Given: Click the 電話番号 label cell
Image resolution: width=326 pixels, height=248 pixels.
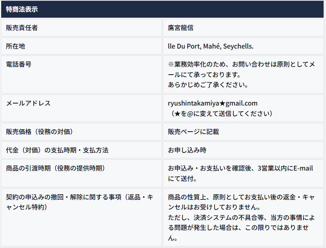Looking at the screenshot, I should pyautogui.click(x=19, y=64).
